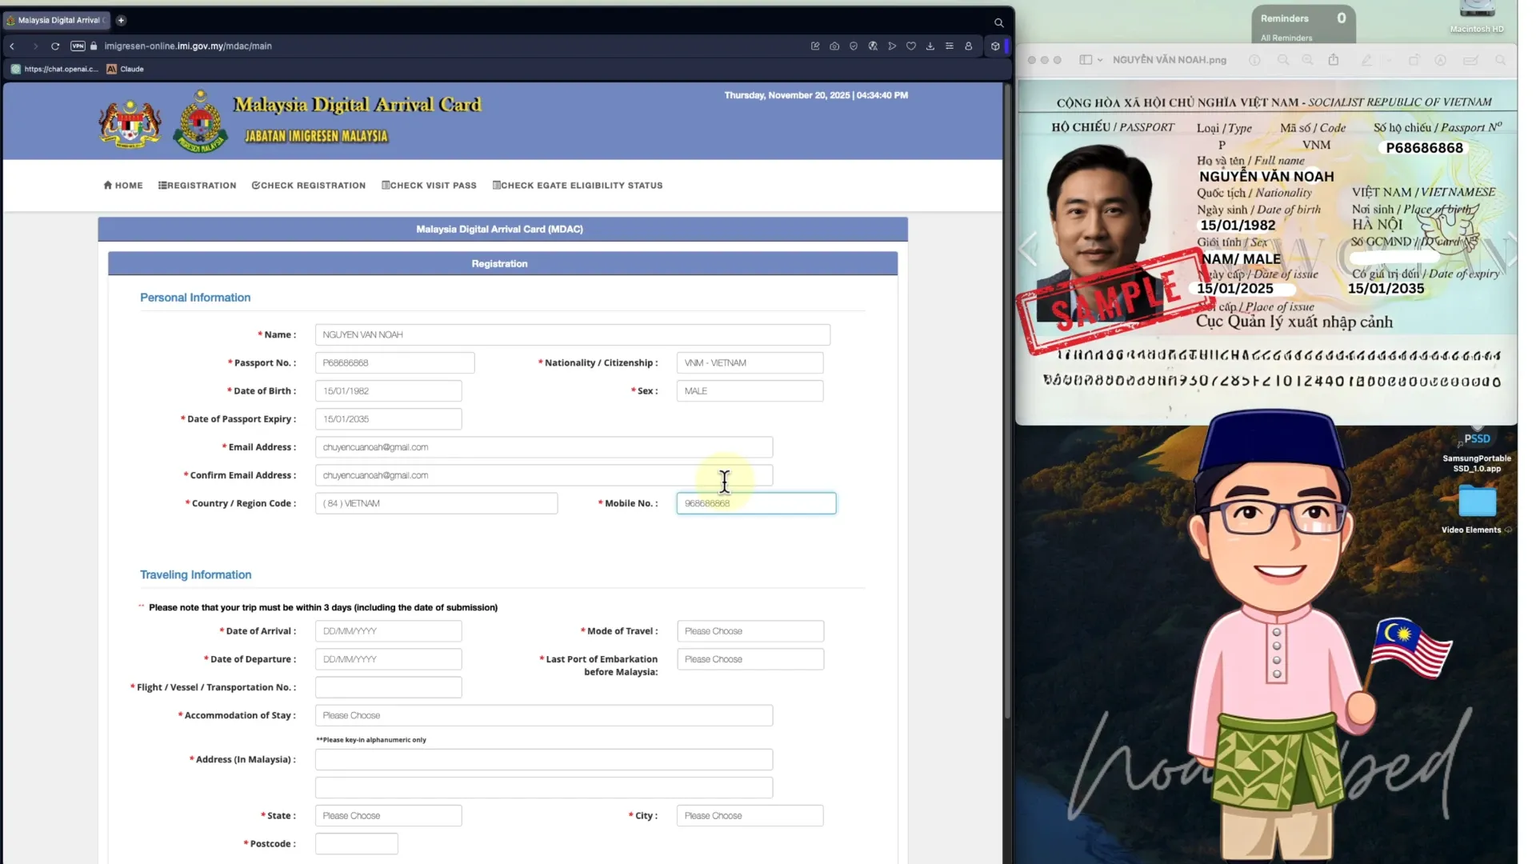1536x864 pixels.
Task: Click the Date of Departure field
Action: [388, 659]
